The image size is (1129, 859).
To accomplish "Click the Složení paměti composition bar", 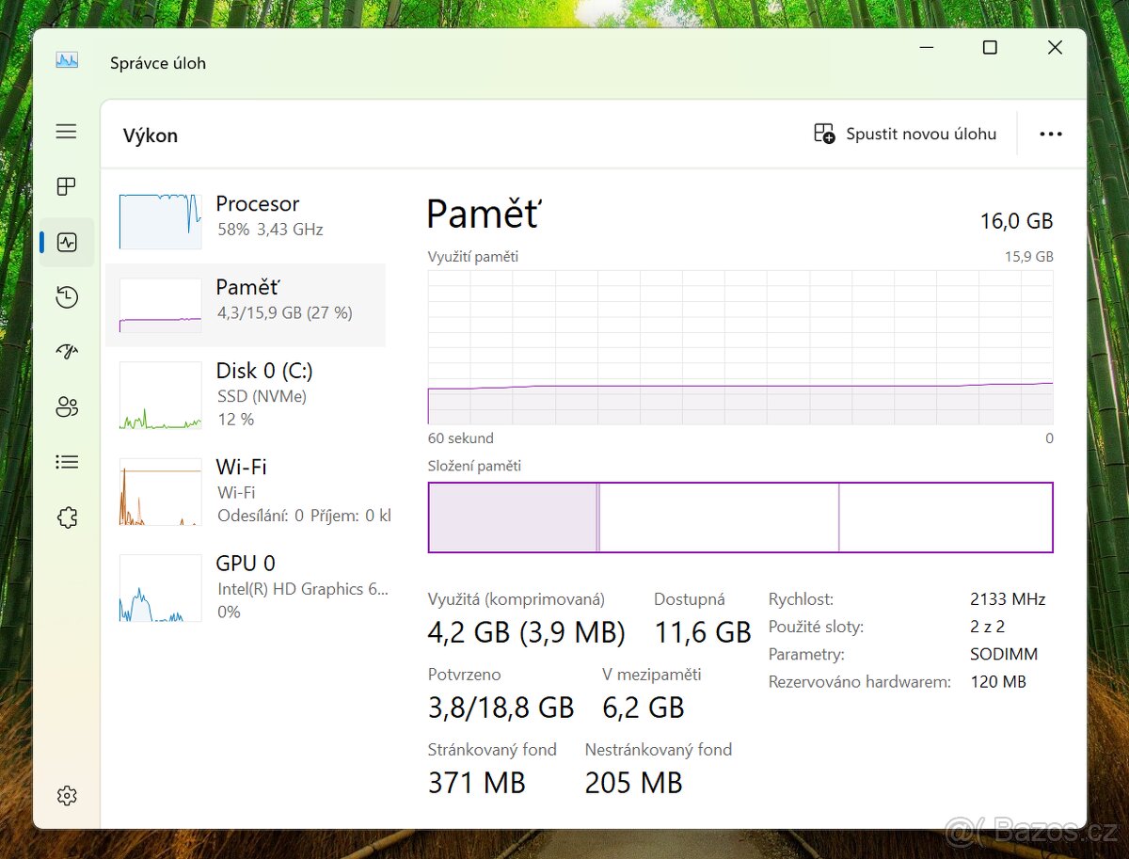I will tap(739, 517).
